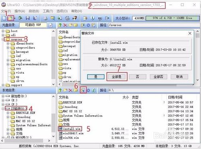This screenshot has height=149, width=201.
Task: Expand the migration folder node
Action: (x=8, y=60)
